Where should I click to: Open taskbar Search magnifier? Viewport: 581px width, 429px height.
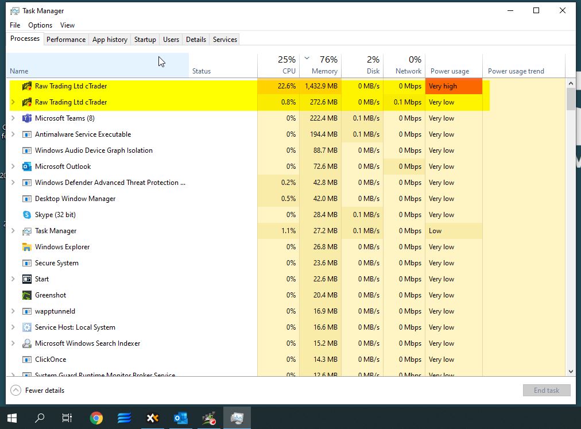[x=40, y=418]
